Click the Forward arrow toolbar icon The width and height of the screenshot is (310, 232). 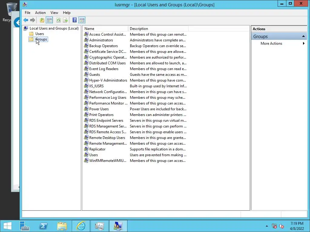tap(33, 20)
